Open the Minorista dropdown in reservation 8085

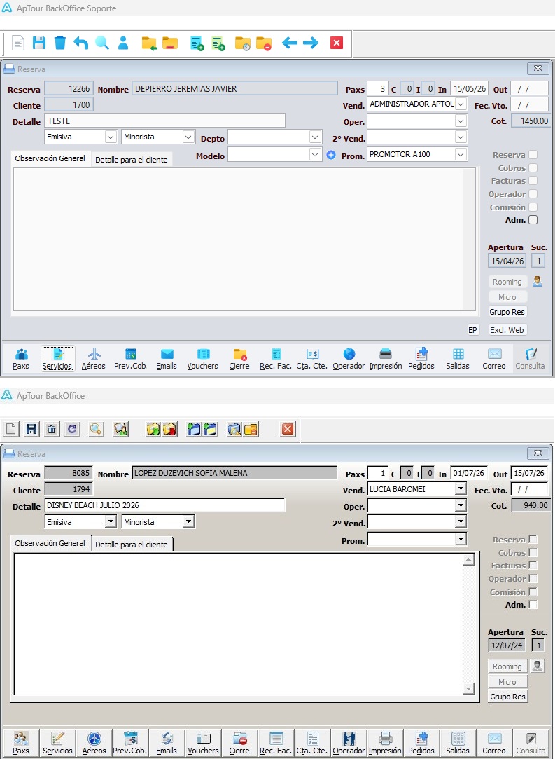(x=188, y=522)
